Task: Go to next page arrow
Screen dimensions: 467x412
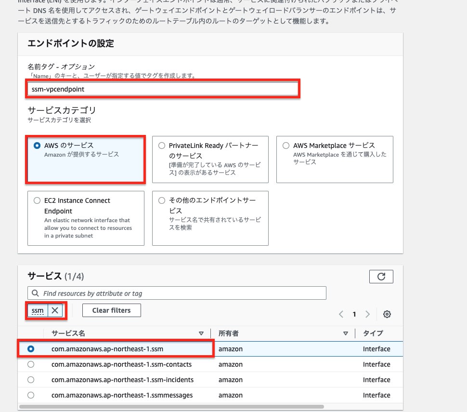Action: click(367, 314)
